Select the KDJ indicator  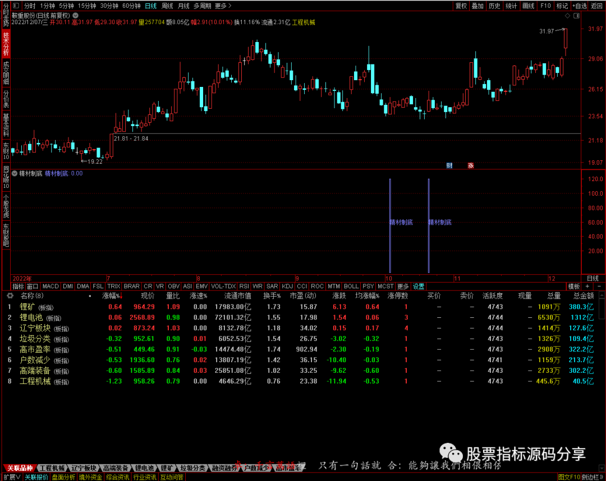click(x=287, y=286)
